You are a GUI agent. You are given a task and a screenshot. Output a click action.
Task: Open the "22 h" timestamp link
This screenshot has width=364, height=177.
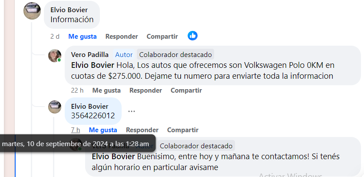click(77, 90)
